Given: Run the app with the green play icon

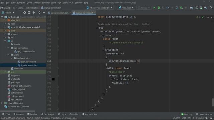Looking at the screenshot, I should pos(154,8).
